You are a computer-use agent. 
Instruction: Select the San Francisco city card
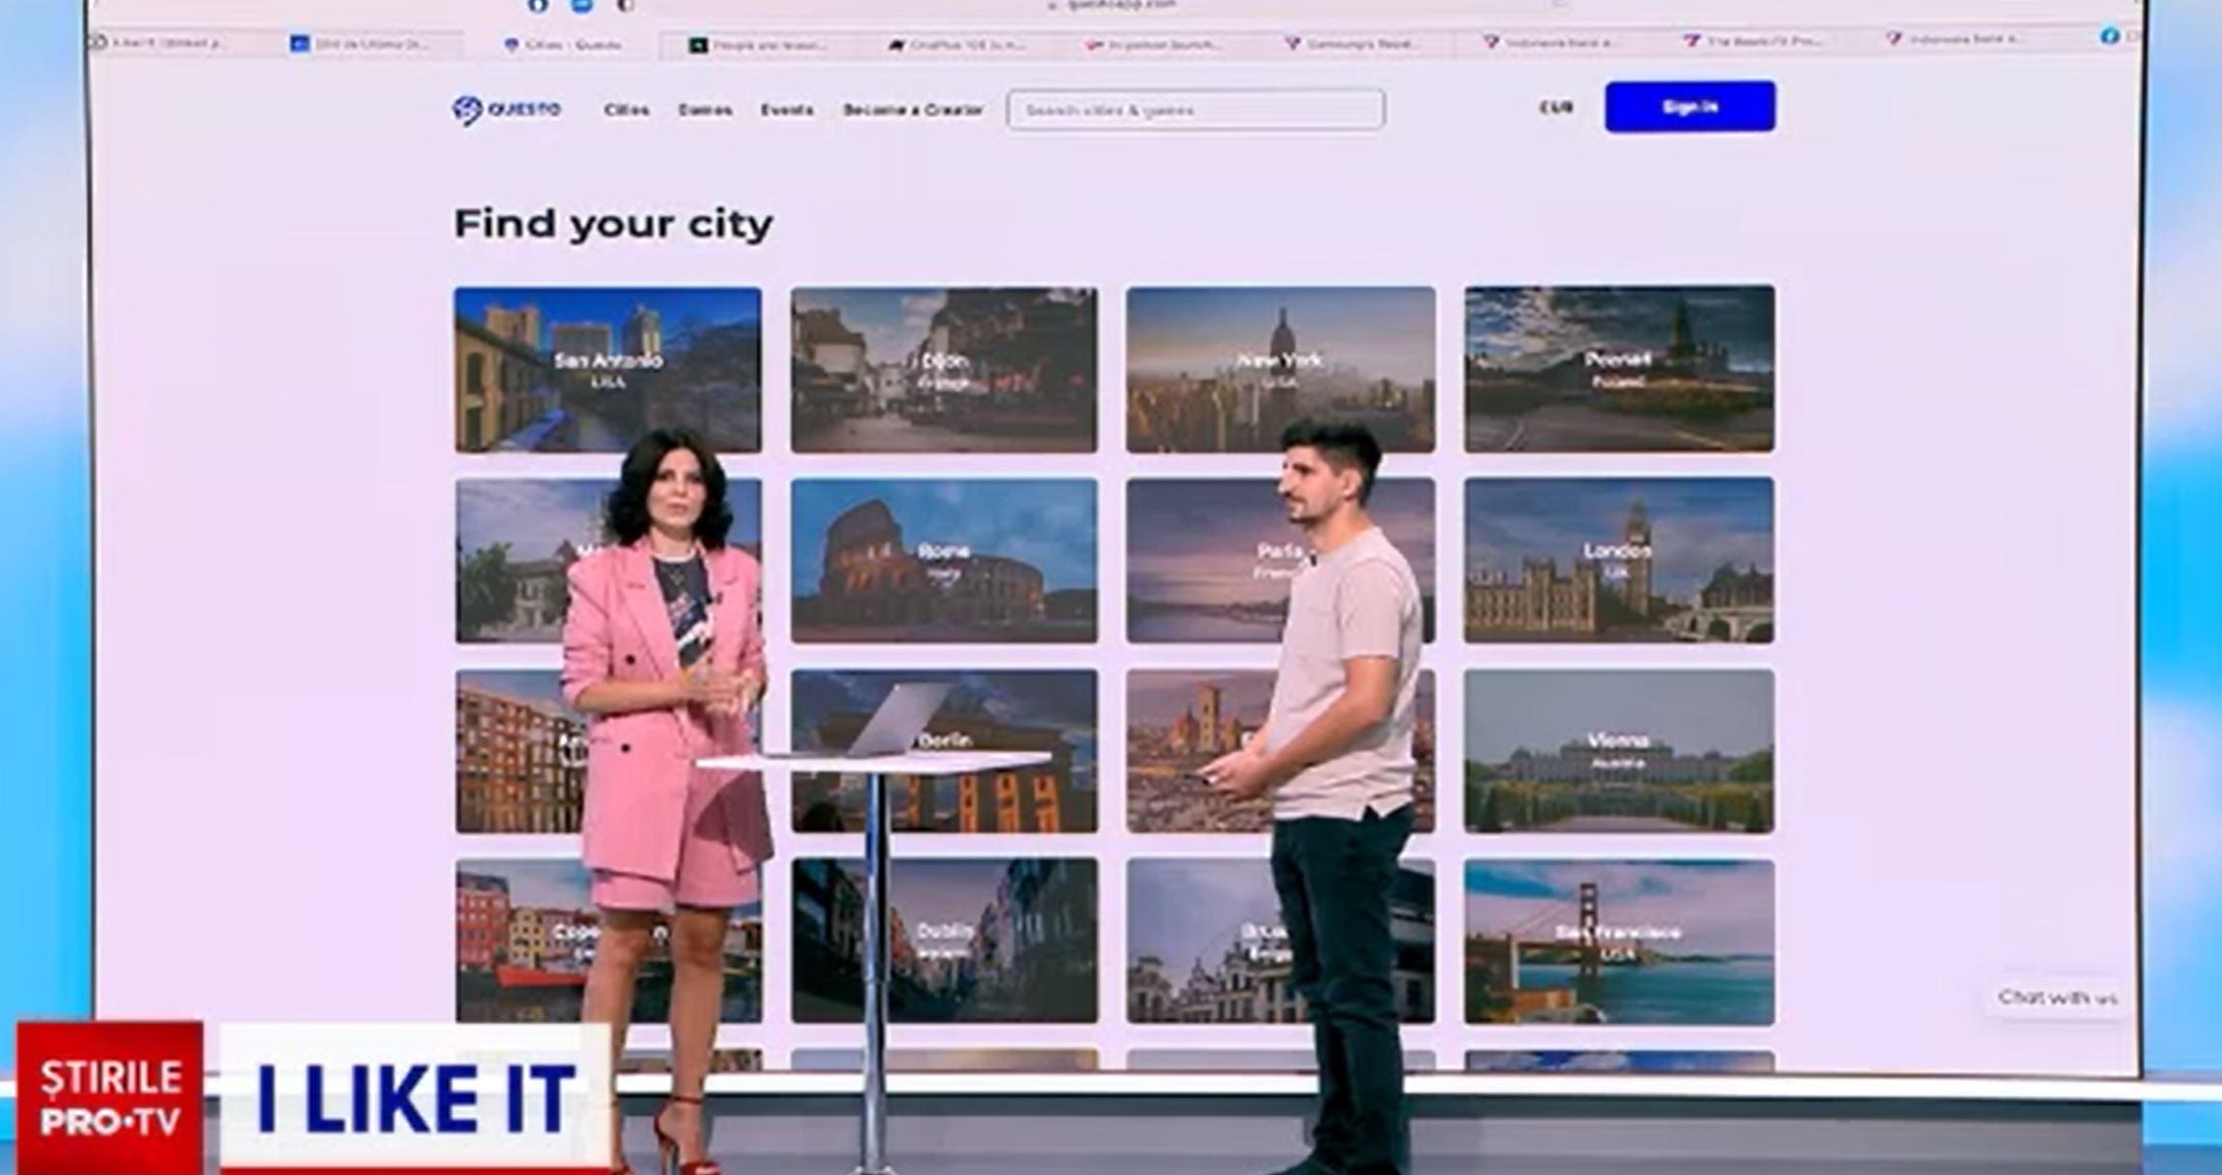tap(1618, 942)
